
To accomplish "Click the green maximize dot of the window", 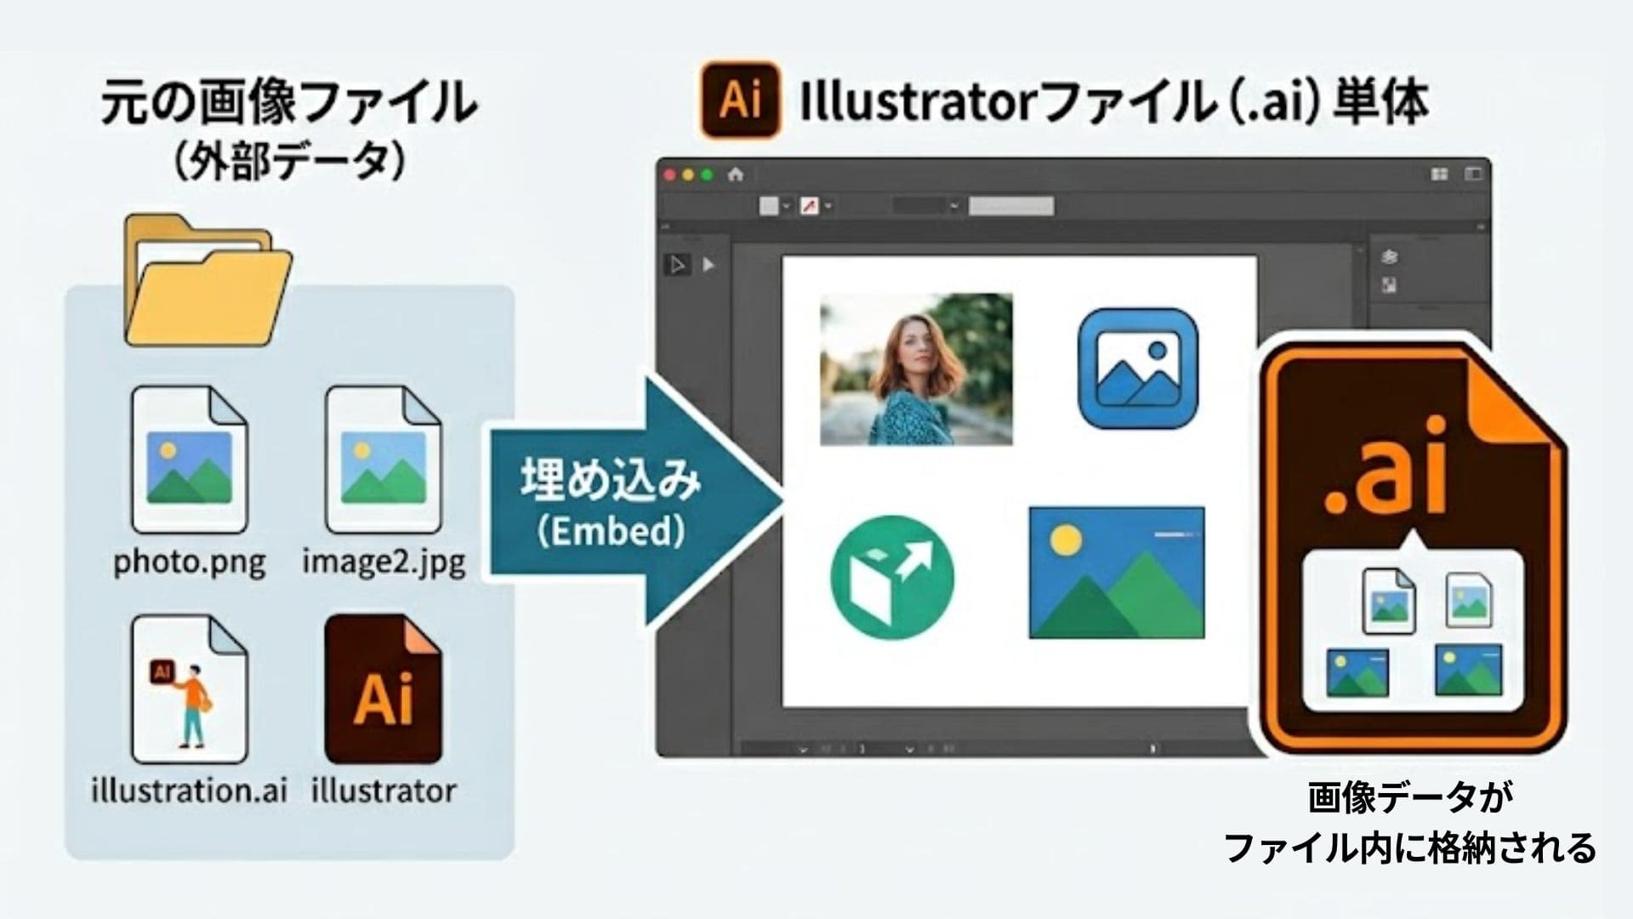I will (707, 174).
